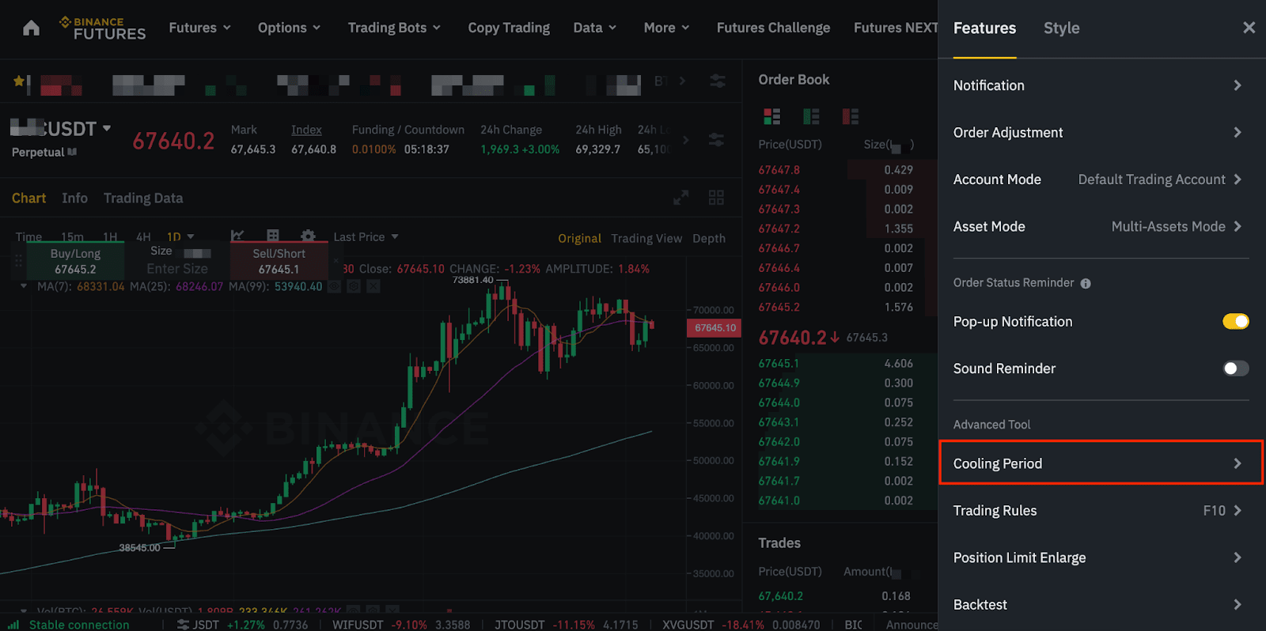Screen dimensions: 1266x631
Task: Open the 1D interval dropdown arrow
Action: [x=190, y=236]
